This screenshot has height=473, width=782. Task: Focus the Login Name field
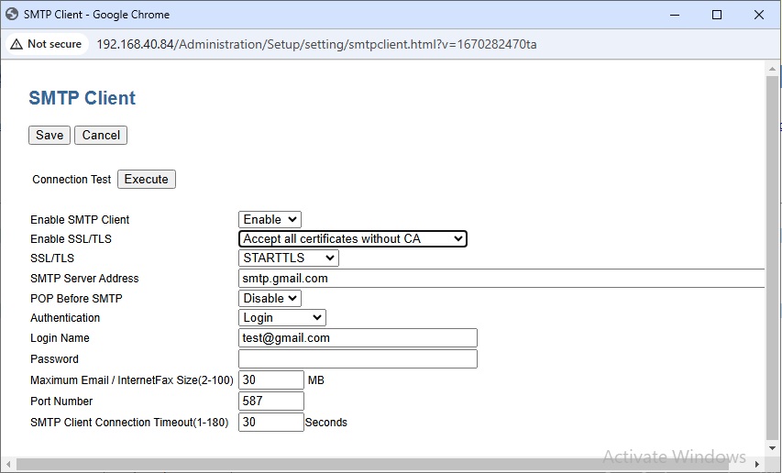(358, 338)
